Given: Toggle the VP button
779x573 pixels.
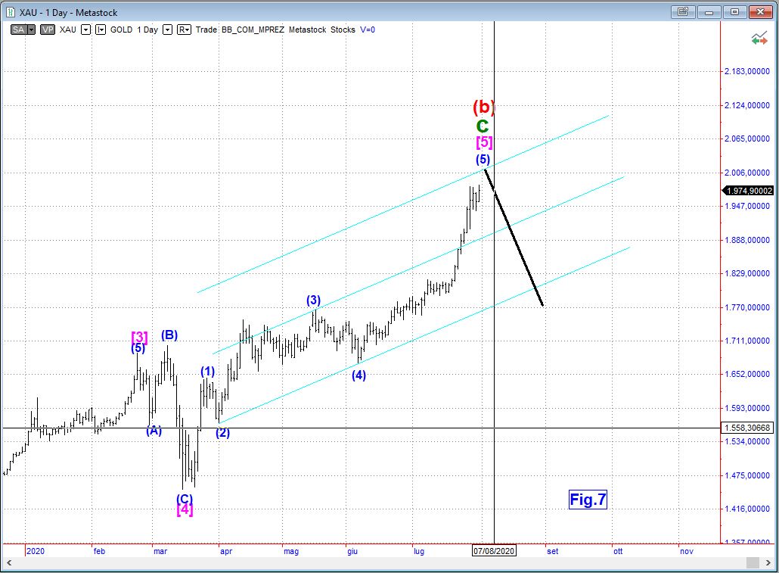Looking at the screenshot, I should pyautogui.click(x=48, y=30).
